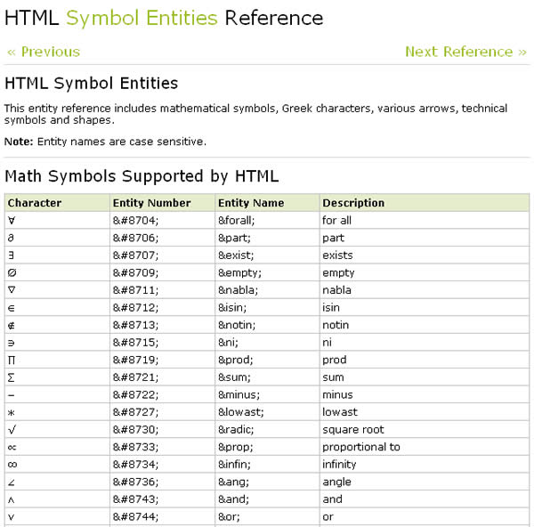534x527 pixels.
Task: Click the 'HTML Symbol Entities Reference' page title
Action: click(164, 18)
